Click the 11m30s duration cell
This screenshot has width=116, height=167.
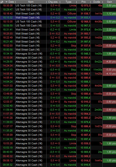point(98,70)
